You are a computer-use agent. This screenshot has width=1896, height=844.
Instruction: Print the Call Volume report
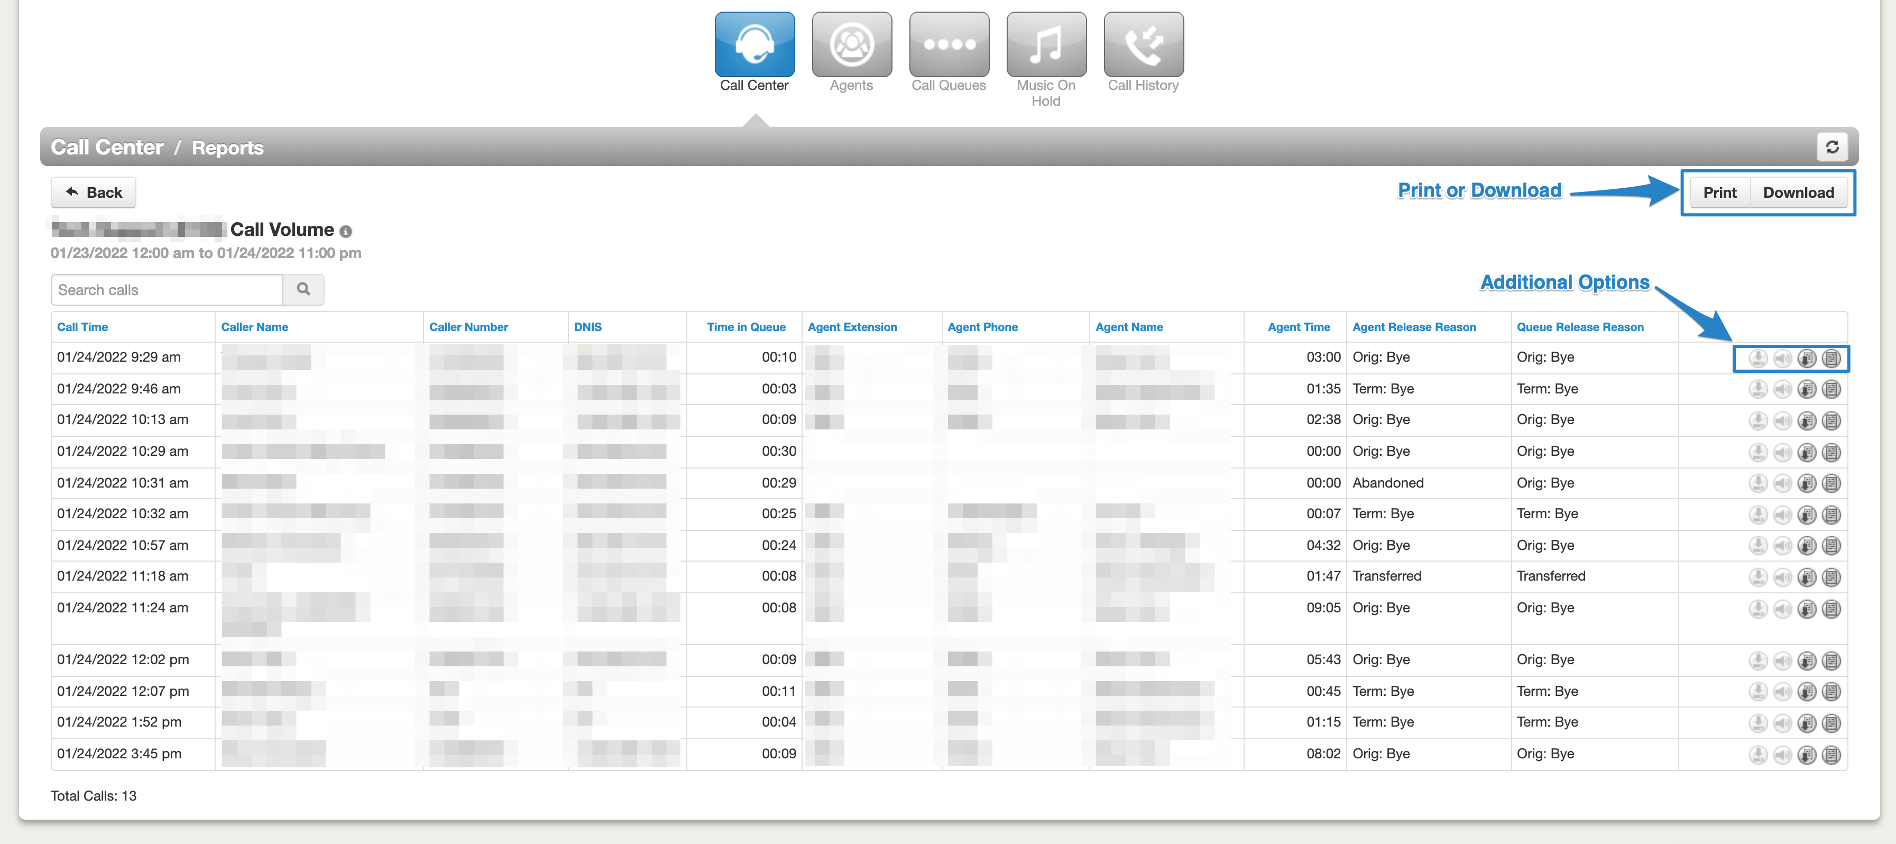tap(1719, 192)
